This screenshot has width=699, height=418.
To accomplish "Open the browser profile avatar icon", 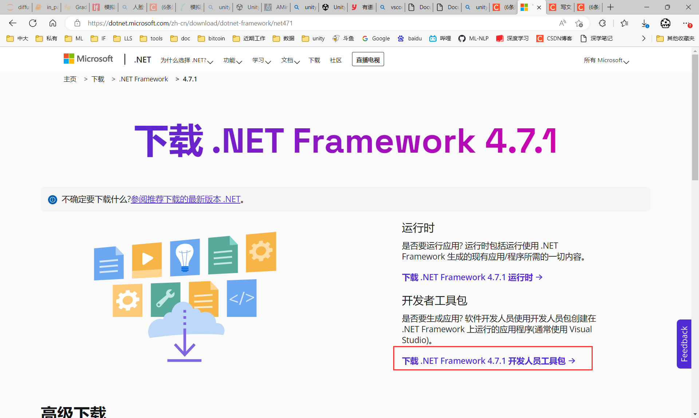I will 666,23.
